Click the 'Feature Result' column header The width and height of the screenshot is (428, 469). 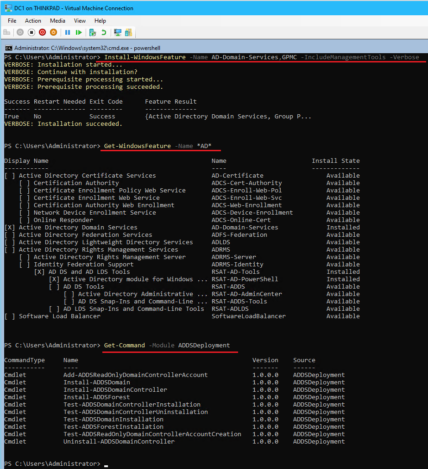point(171,102)
